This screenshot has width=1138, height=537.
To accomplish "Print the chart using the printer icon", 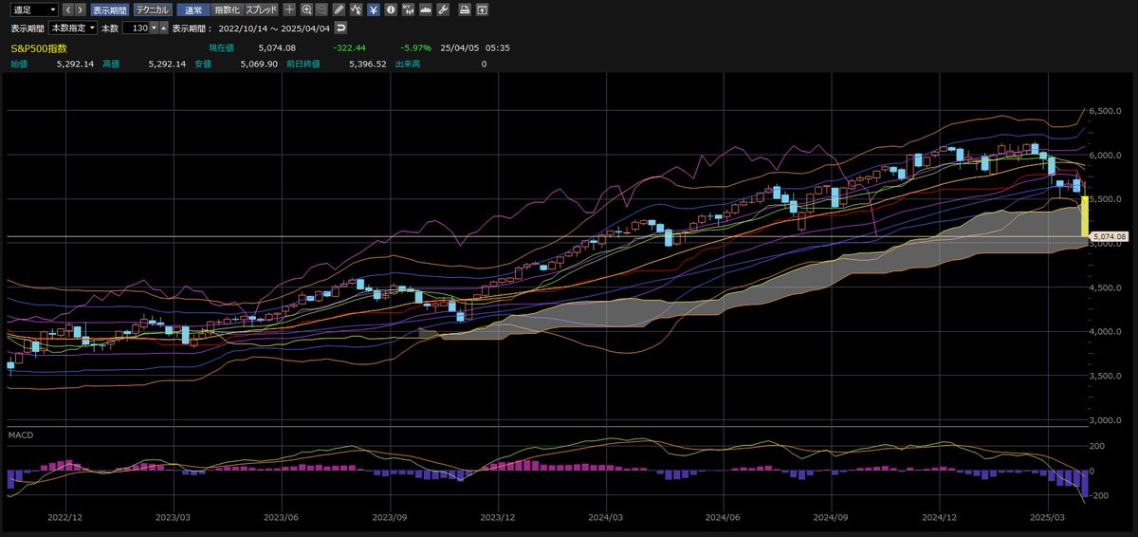I will (465, 9).
